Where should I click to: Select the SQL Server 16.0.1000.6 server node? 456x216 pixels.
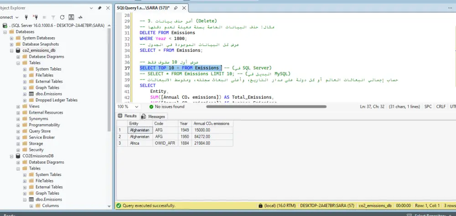[x=57, y=25]
